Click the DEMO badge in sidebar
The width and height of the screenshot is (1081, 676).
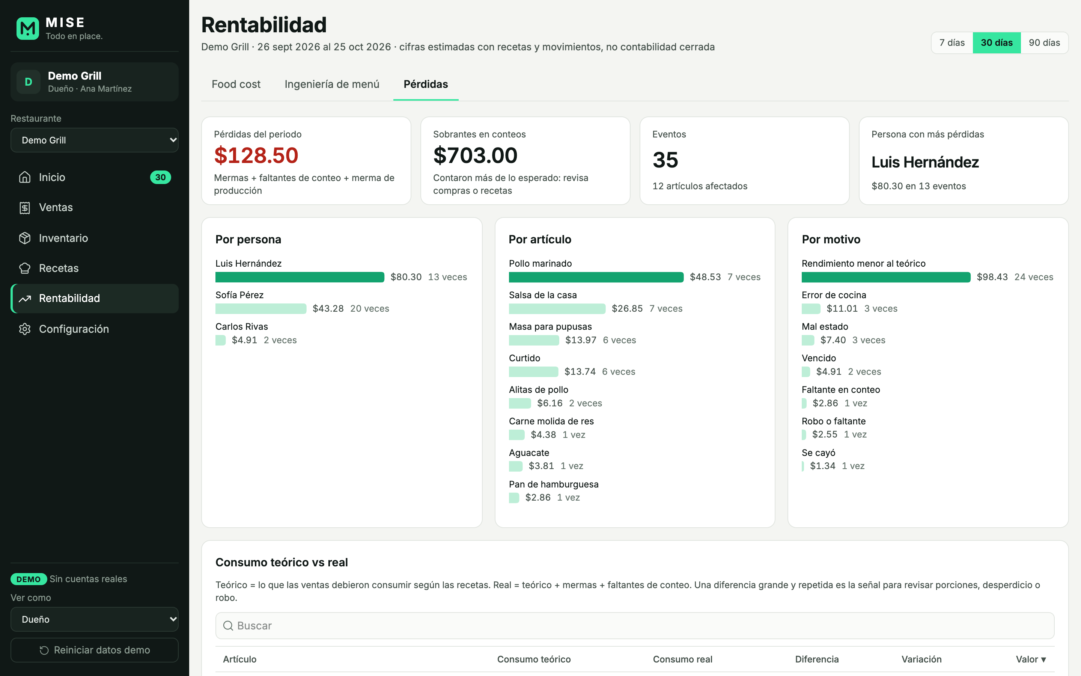(29, 579)
